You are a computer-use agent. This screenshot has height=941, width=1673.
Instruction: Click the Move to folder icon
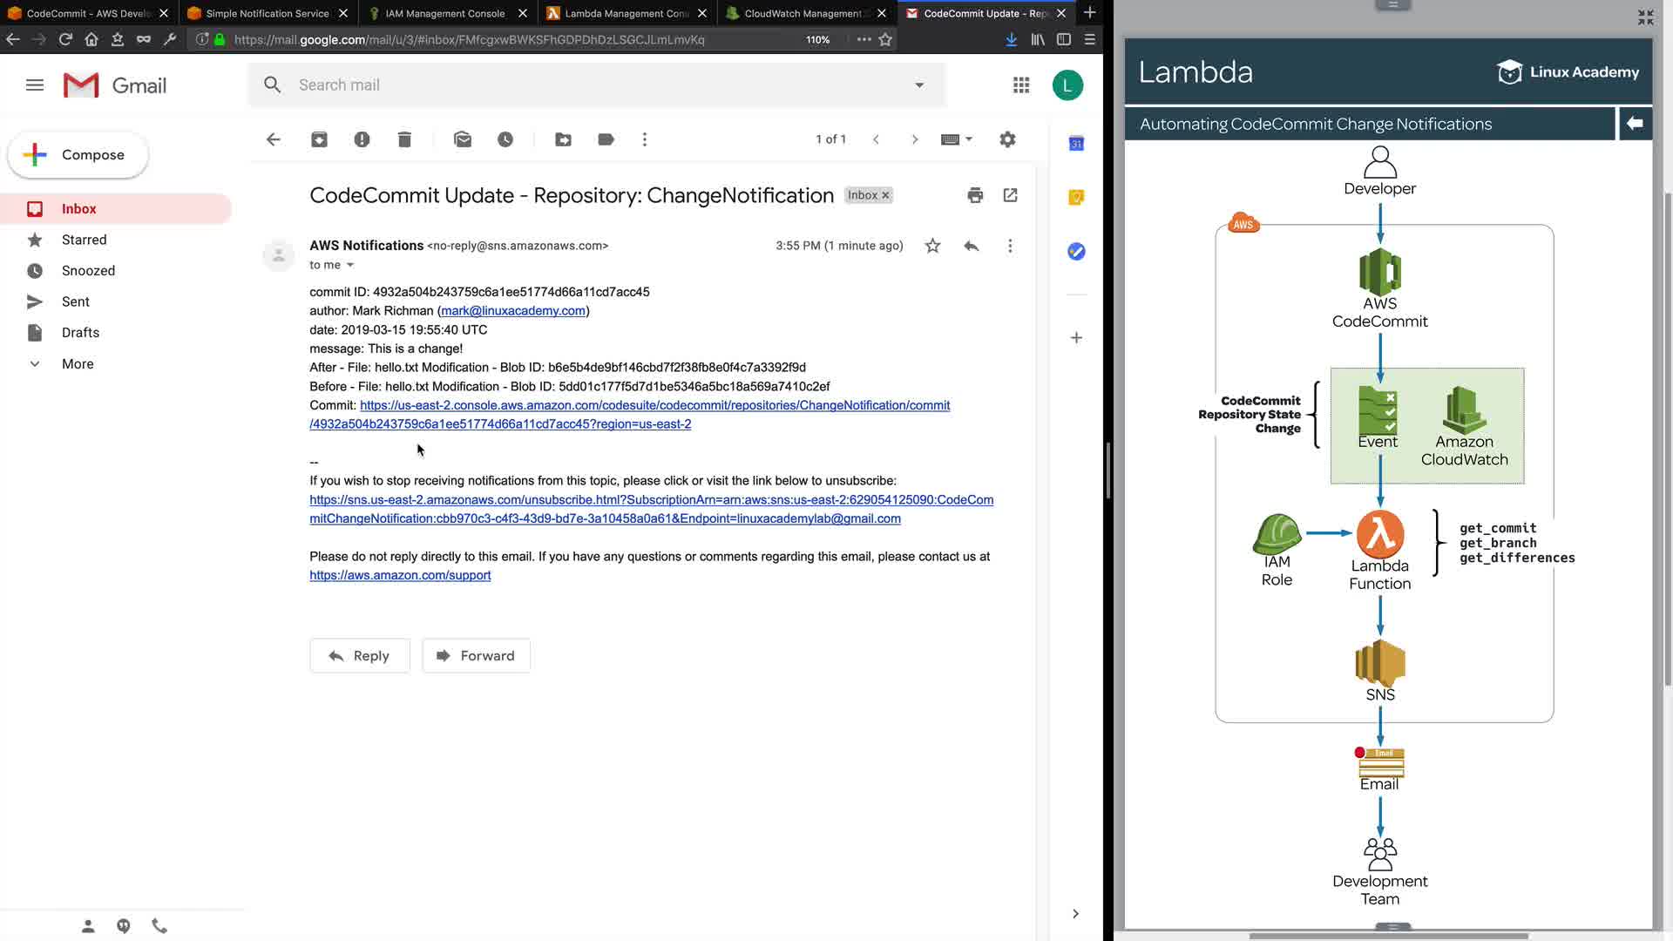(x=563, y=139)
